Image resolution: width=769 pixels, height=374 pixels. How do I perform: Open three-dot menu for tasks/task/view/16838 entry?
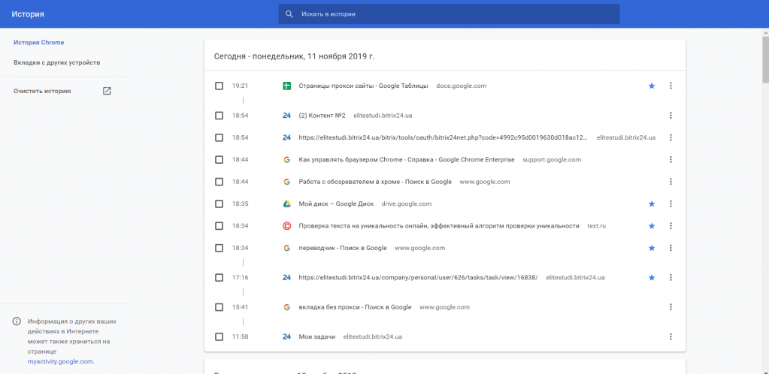[671, 277]
